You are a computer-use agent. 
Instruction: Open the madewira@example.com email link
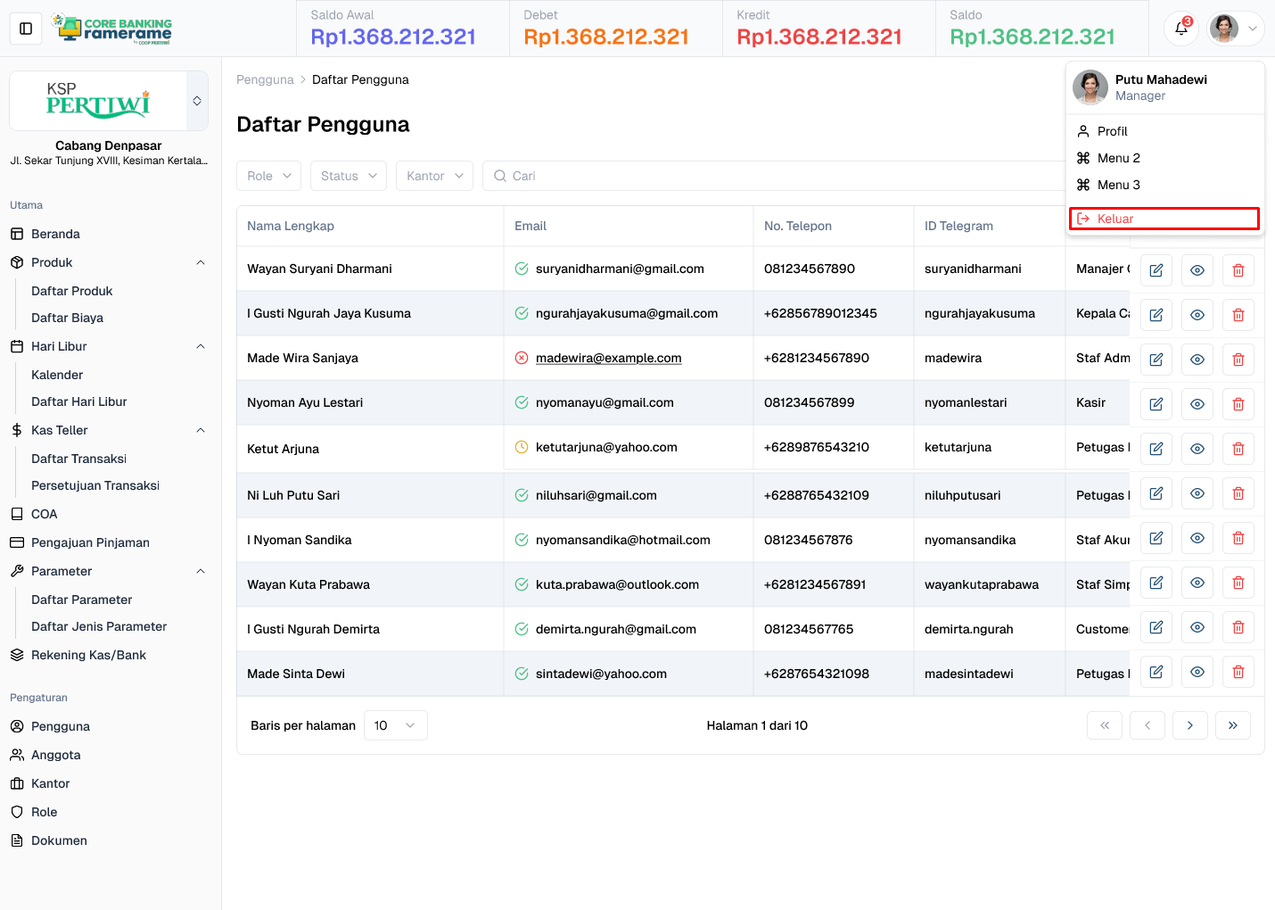coord(608,358)
